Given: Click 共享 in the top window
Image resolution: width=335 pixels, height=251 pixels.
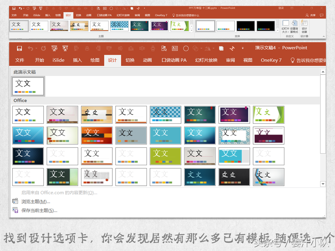Looking at the screenshot, I should pyautogui.click(x=311, y=15).
